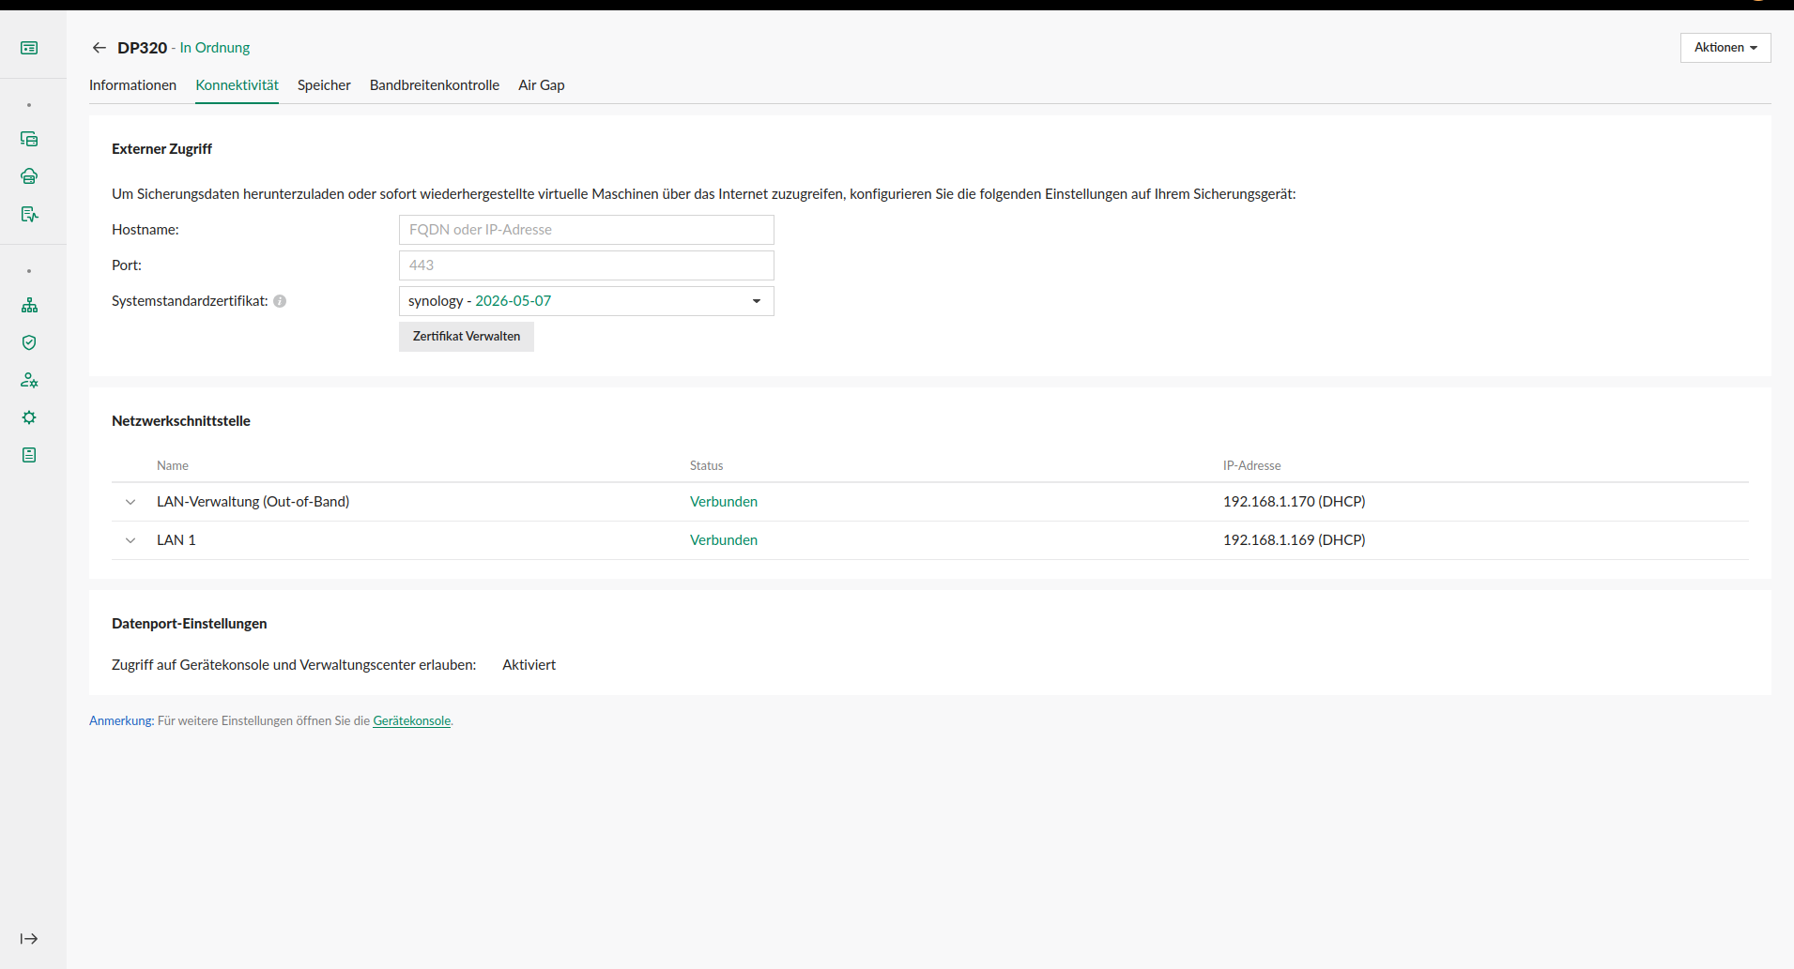This screenshot has width=1794, height=969.
Task: Open the user management gear icon
Action: (x=29, y=380)
